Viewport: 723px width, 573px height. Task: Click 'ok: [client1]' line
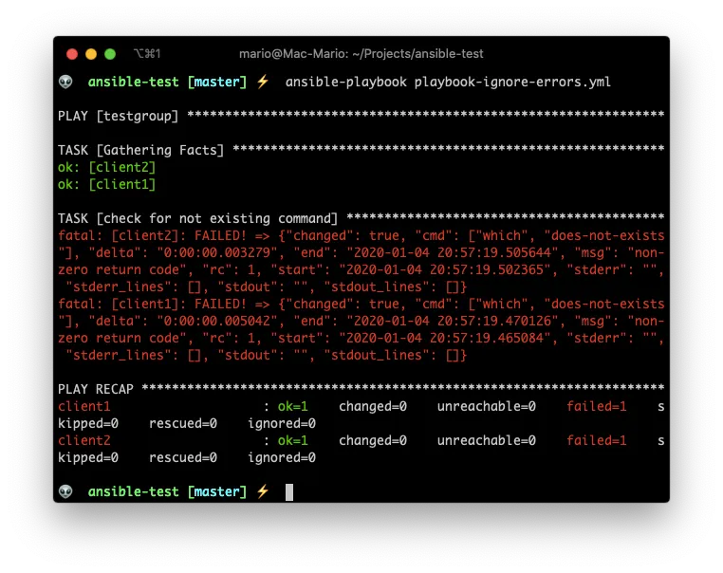pyautogui.click(x=106, y=184)
